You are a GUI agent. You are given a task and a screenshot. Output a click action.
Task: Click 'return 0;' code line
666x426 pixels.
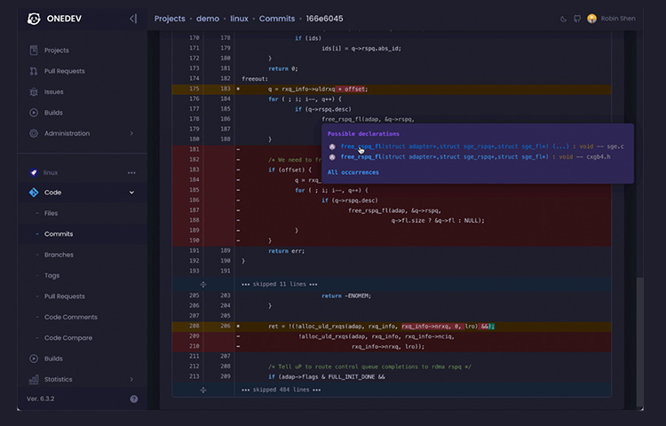point(283,68)
